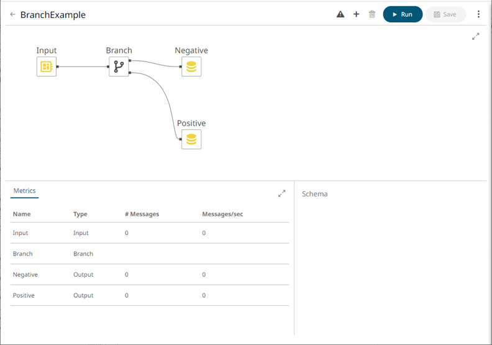
Task: Open the three-dot more options menu
Action: coord(478,14)
